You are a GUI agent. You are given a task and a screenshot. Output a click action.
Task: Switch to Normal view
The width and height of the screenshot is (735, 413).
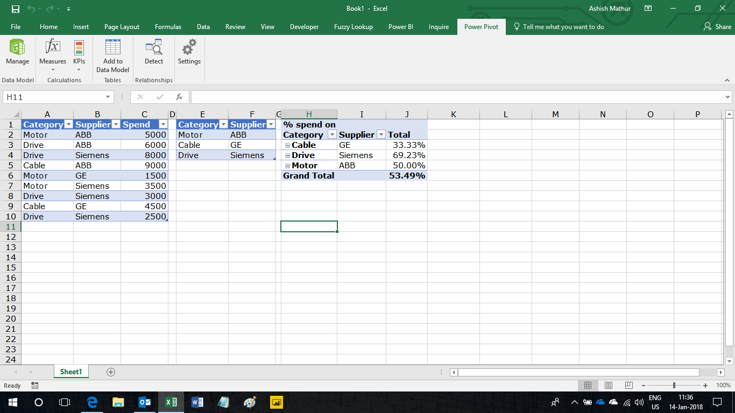588,386
